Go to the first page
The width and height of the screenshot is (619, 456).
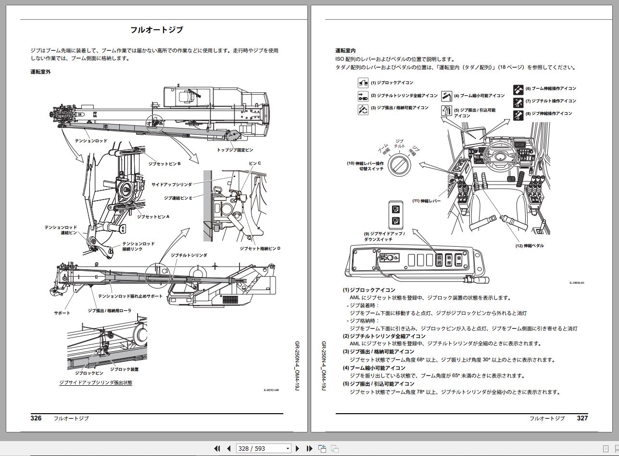tap(217, 448)
